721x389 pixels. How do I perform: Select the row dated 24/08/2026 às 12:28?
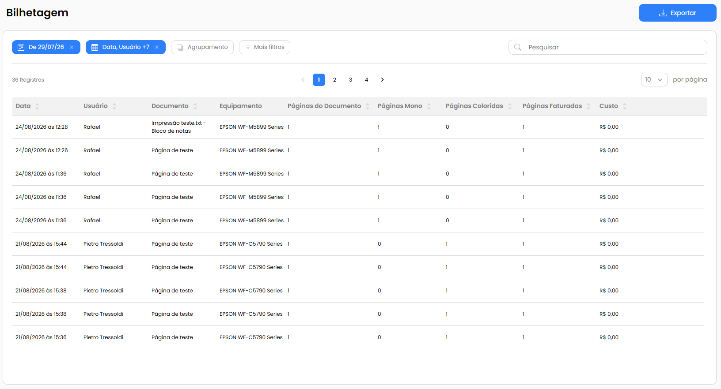pos(358,127)
